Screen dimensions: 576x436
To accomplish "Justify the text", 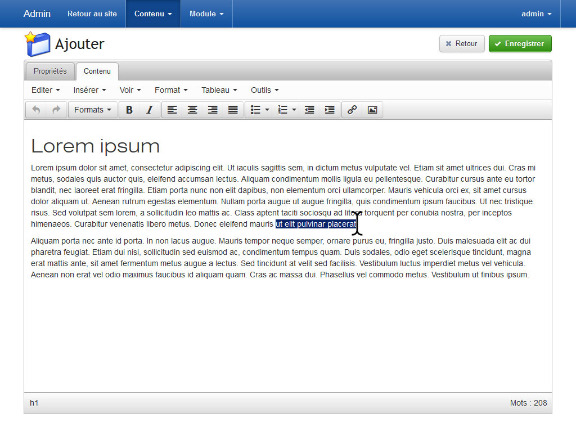I will [233, 110].
